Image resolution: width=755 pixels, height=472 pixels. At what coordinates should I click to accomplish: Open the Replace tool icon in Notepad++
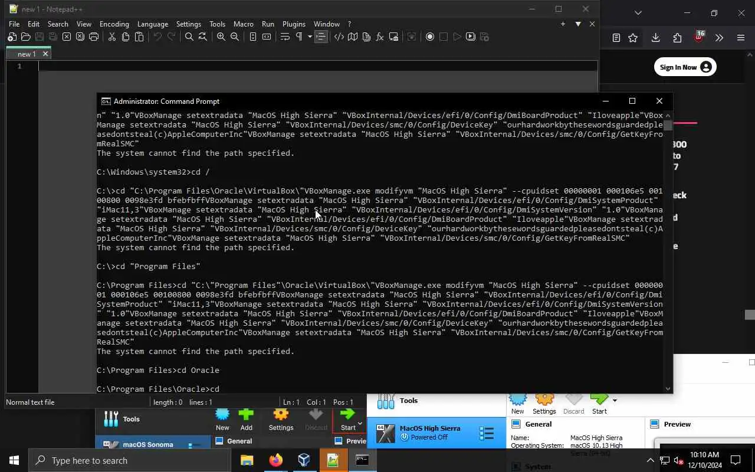(202, 37)
